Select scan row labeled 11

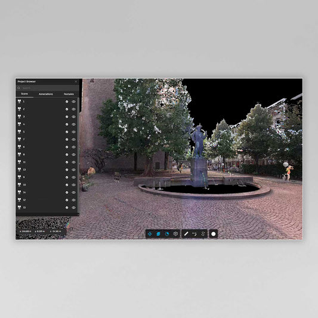[47, 162]
